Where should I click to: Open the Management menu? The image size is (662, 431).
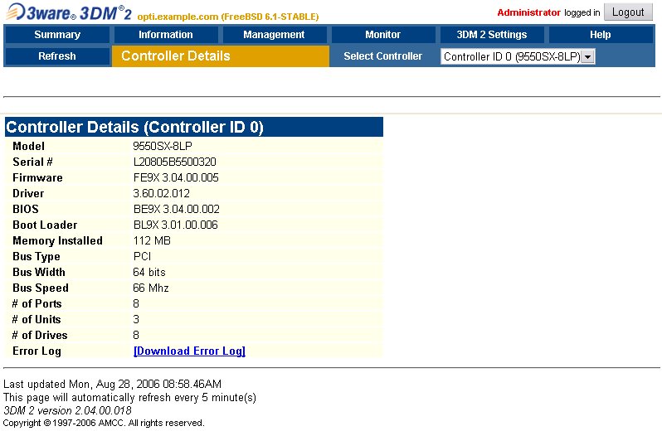pos(274,35)
